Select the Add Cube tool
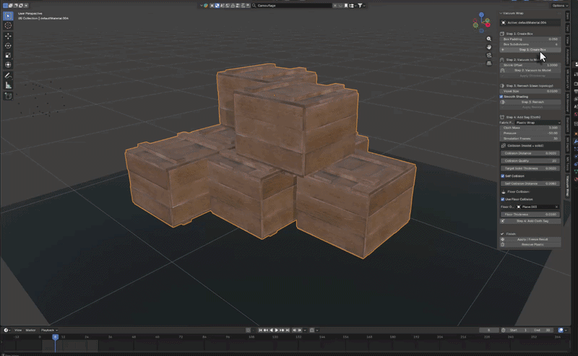Image resolution: width=578 pixels, height=356 pixels. point(8,96)
